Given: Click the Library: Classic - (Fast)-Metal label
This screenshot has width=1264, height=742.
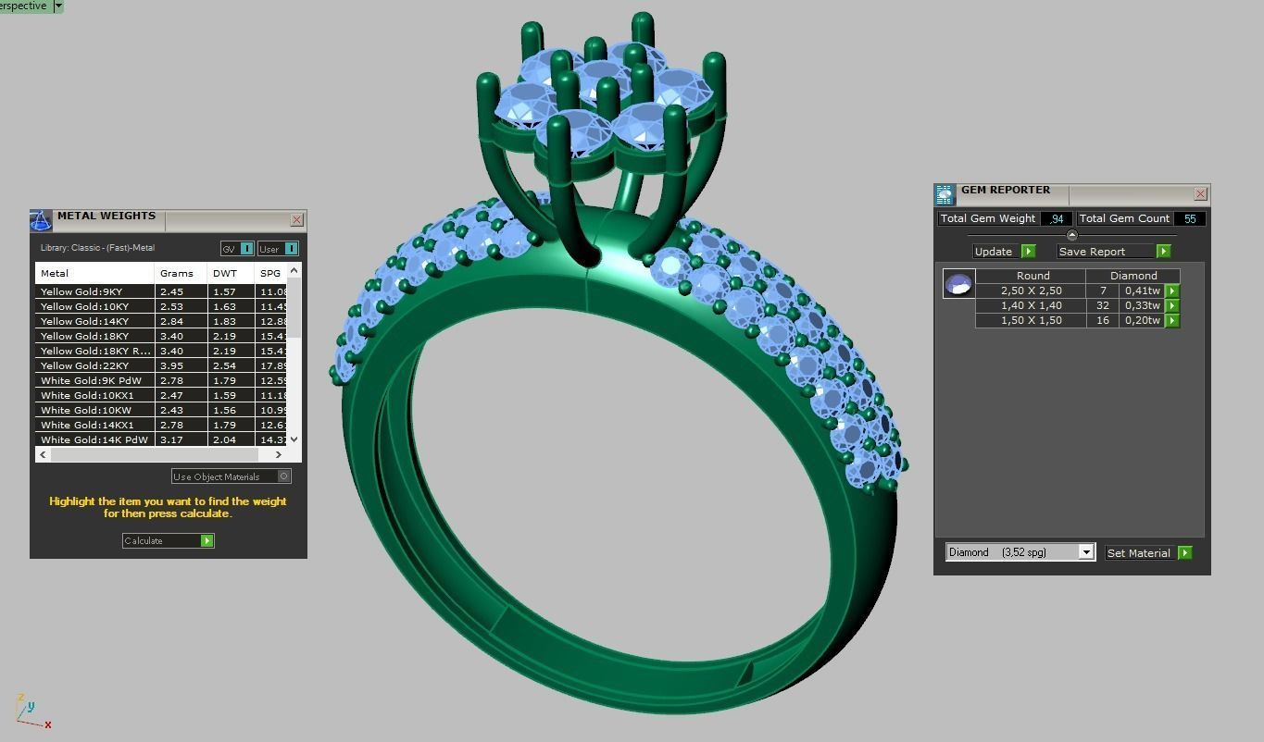Looking at the screenshot, I should (x=97, y=248).
